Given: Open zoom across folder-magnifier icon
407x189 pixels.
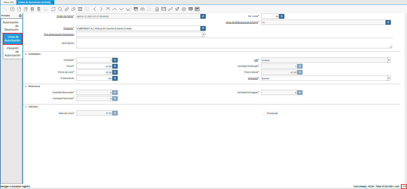Looking at the screenshot, I should point(164,9).
